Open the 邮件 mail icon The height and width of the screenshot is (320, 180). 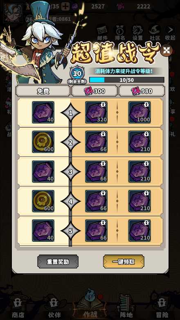coord(102,33)
